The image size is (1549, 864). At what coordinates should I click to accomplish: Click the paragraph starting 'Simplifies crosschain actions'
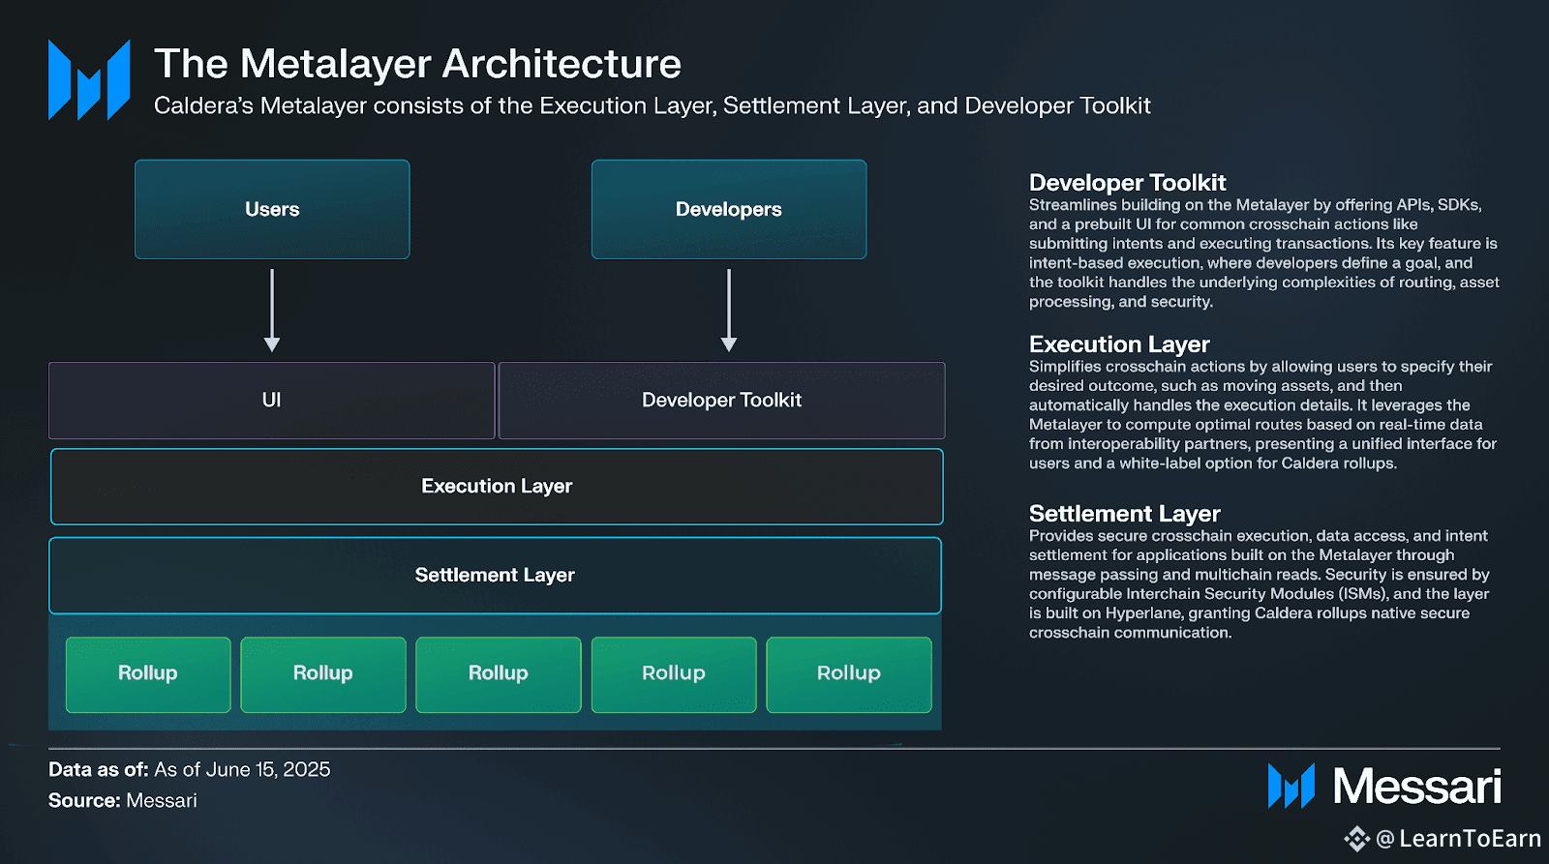pyautogui.click(x=1263, y=415)
